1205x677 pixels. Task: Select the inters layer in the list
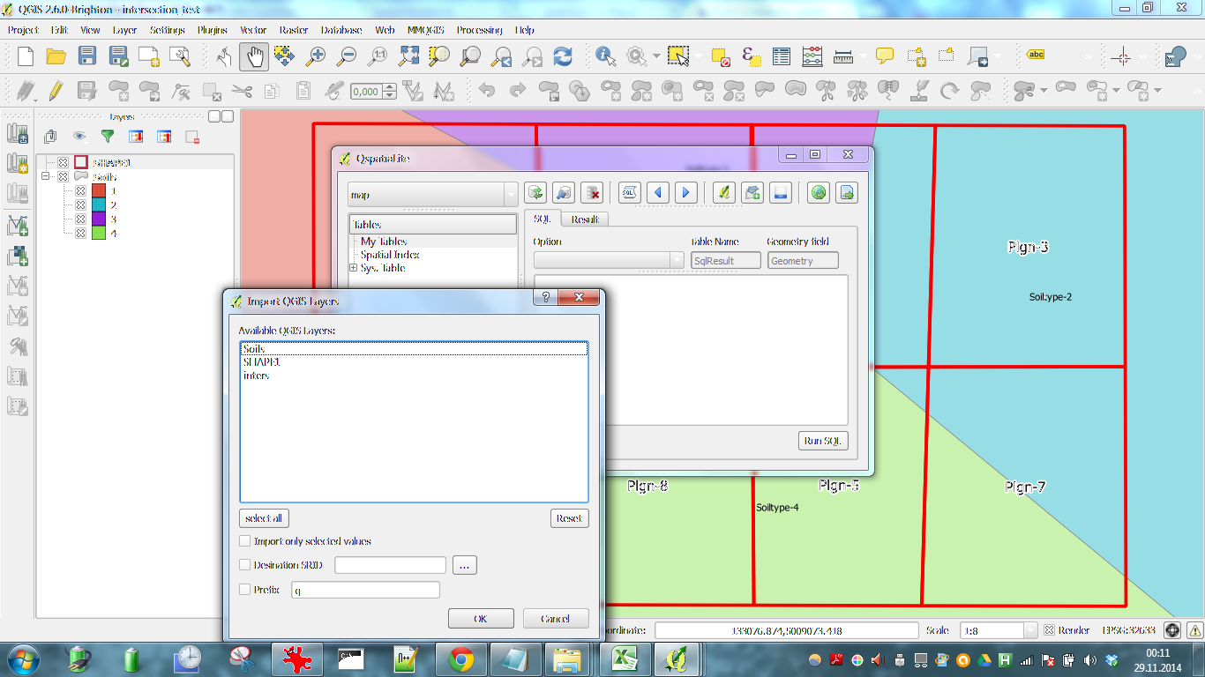click(257, 376)
